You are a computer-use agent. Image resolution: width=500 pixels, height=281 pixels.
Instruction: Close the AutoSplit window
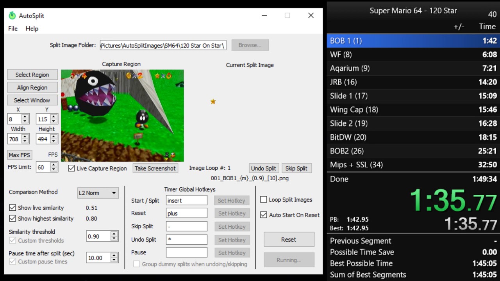[311, 16]
